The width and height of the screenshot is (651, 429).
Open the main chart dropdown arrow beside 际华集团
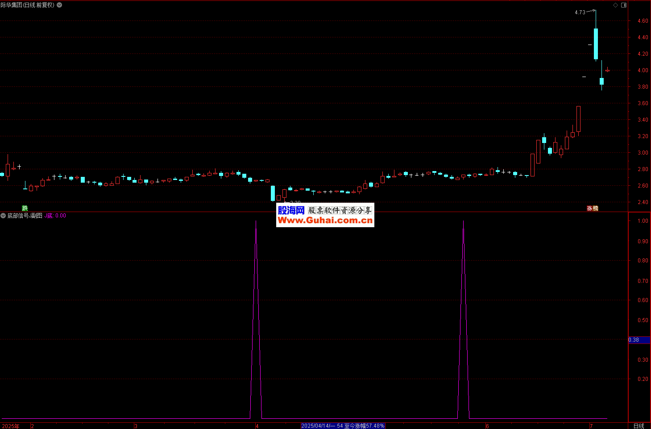[x=60, y=5]
